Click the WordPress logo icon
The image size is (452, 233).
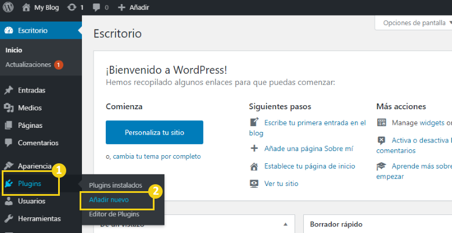pos(8,7)
